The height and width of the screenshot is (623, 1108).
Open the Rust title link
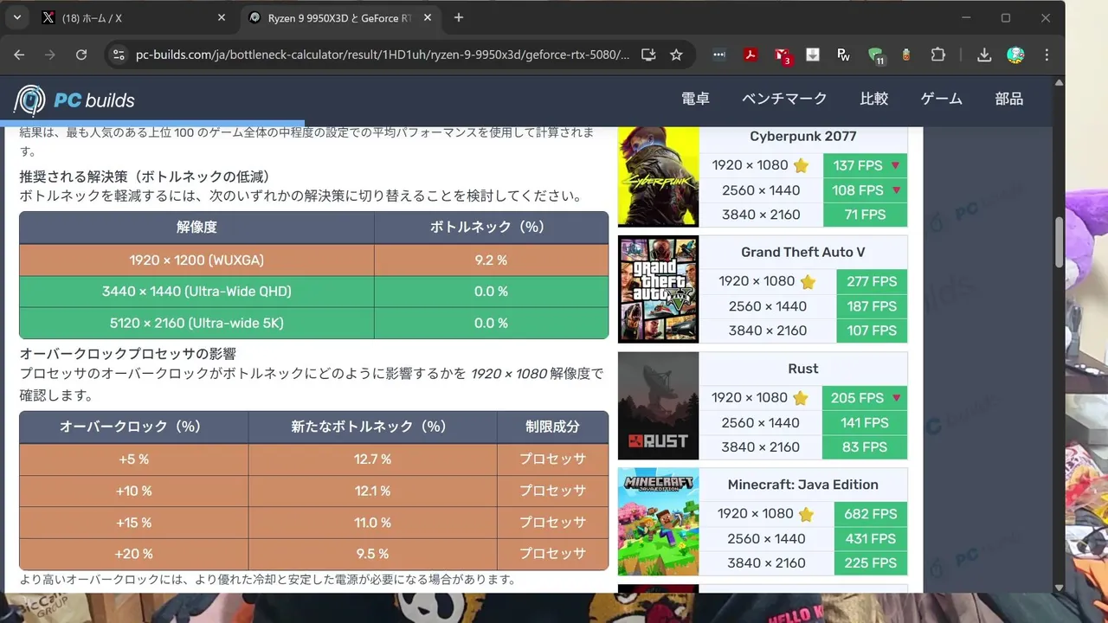[803, 368]
